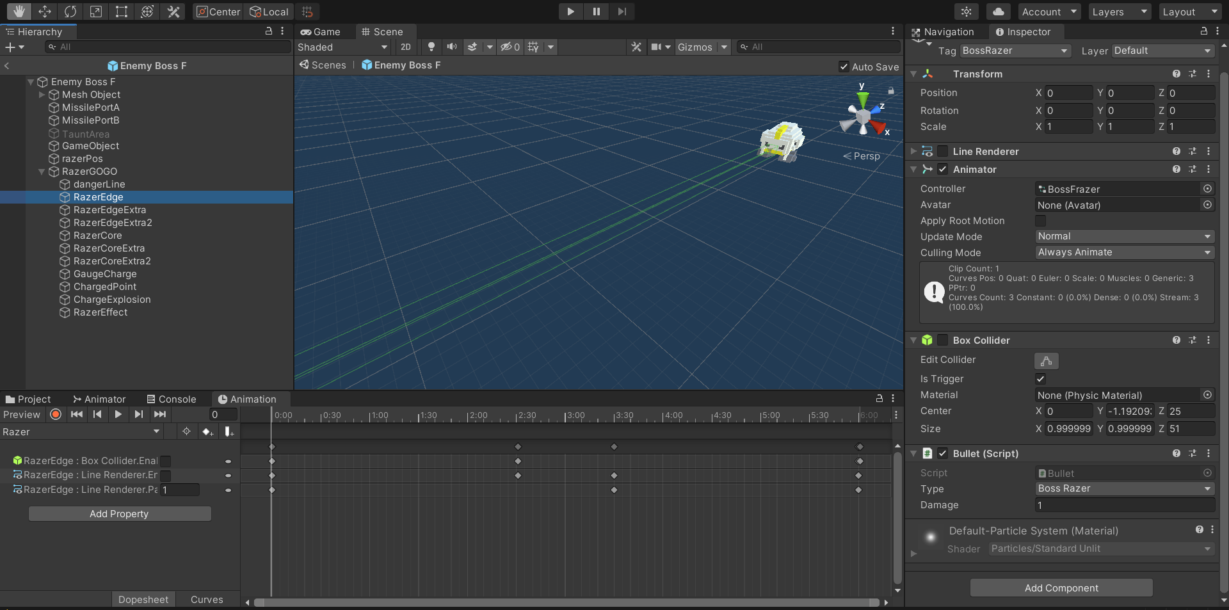1229x610 pixels.
Task: Collapse the RazerGOGO tree node
Action: [42, 172]
